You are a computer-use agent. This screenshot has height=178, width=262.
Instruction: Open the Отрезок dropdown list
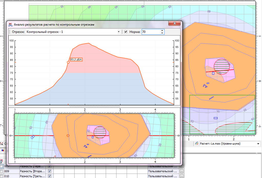[x=118, y=32]
